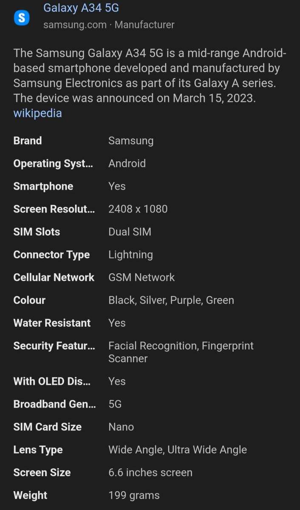
Task: Expand the truncated Security Features label
Action: [54, 346]
